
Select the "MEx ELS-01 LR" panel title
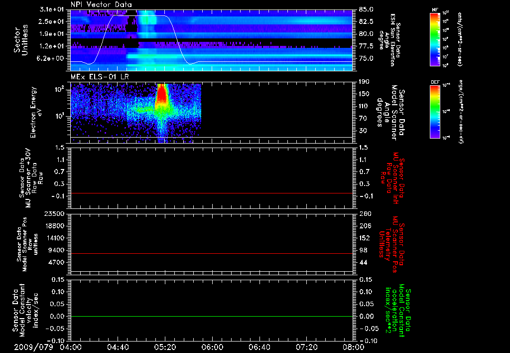pyautogui.click(x=99, y=77)
